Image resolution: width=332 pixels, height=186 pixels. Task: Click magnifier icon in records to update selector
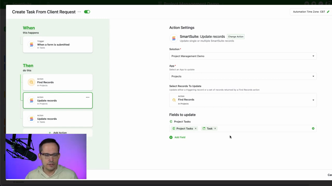click(174, 100)
